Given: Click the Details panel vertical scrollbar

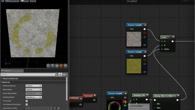Looking at the screenshot, I should 67,89.
